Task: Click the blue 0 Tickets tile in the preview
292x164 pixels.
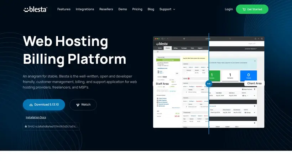Action: 249,76
